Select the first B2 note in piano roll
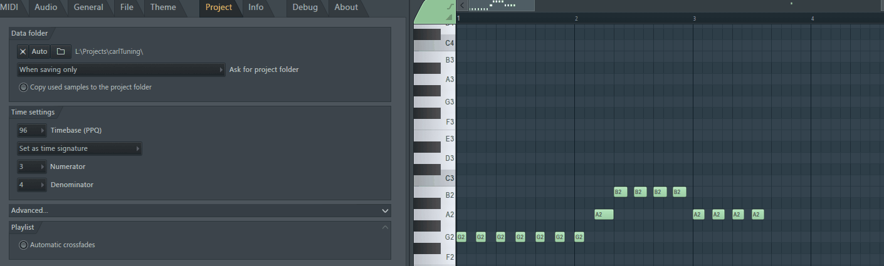Screen dimensions: 884x266 (621, 192)
